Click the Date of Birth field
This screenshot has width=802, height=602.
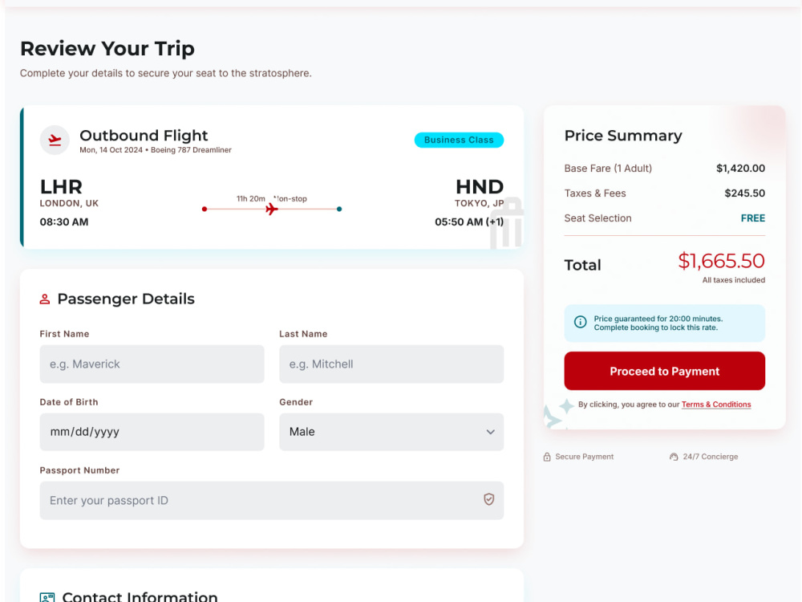(x=152, y=432)
